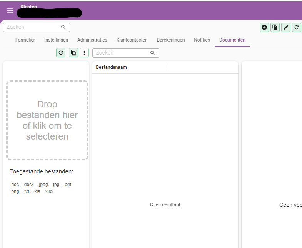Focus the documents Zoeken search field
This screenshot has width=302, height=248.
126,53
